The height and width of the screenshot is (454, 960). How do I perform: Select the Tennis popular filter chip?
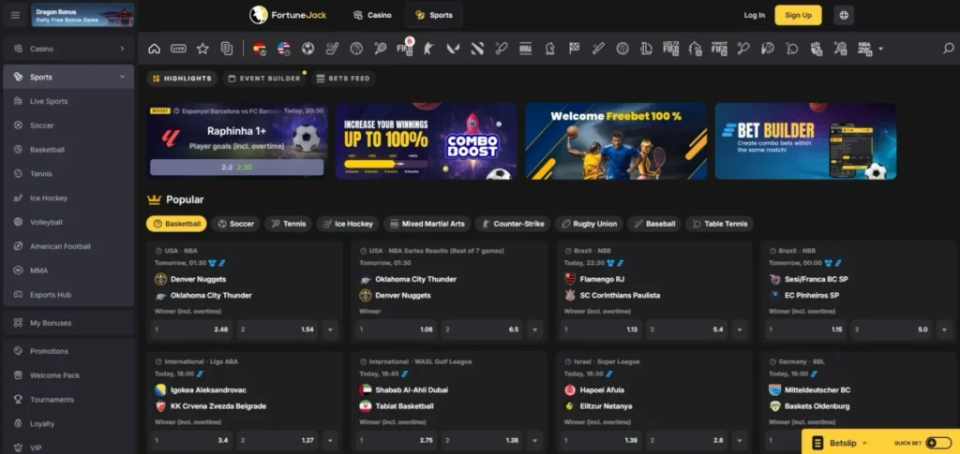(289, 224)
